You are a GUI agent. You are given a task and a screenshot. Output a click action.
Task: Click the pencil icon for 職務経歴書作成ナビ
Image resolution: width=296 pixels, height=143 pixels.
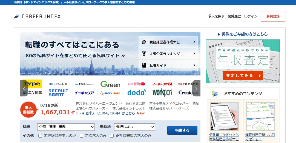coord(144,42)
